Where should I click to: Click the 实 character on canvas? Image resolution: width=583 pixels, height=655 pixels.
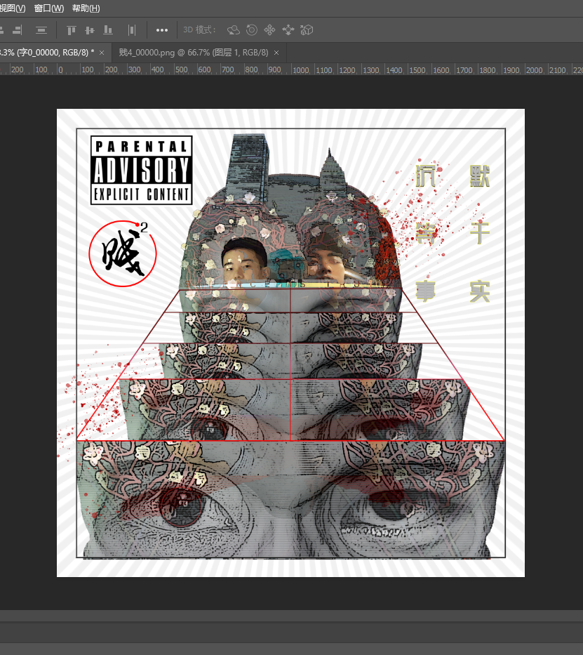coord(479,291)
